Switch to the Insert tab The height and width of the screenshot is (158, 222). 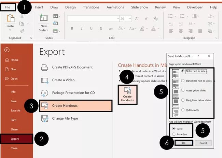[x=39, y=7]
